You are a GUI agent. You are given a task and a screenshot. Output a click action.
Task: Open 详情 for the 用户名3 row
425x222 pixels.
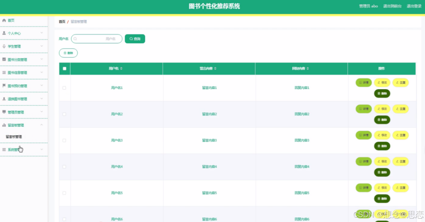tap(364, 135)
